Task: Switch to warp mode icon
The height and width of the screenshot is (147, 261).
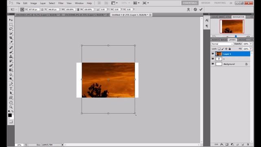Action: pos(188,9)
